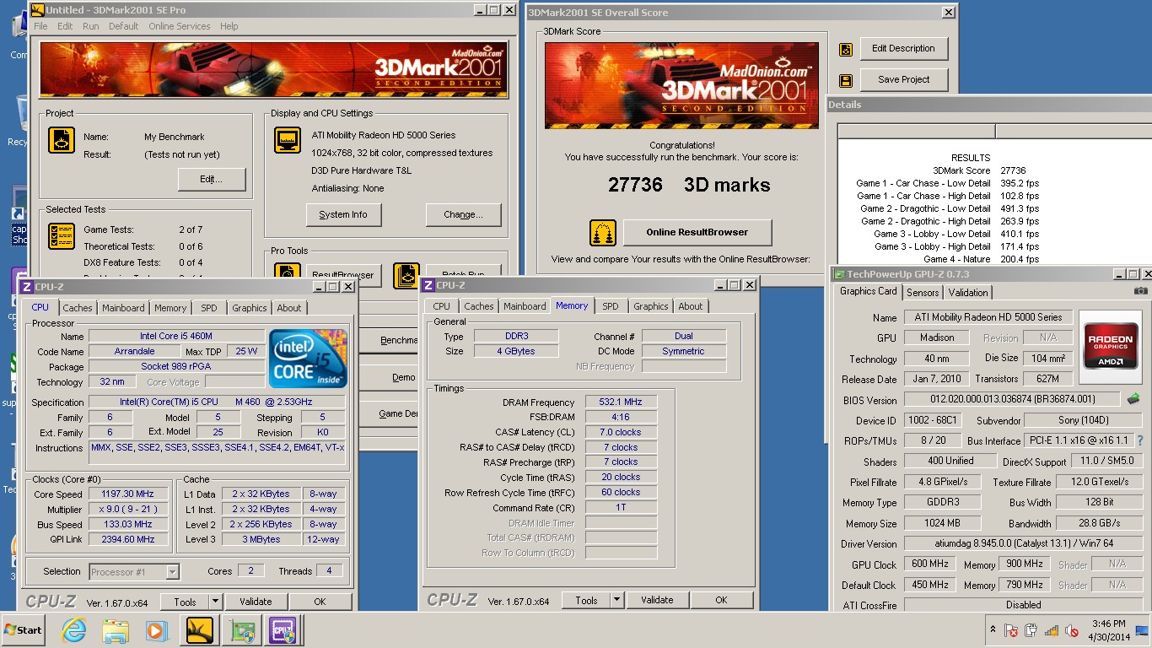Open the Online Services menu
Viewport: 1152px width, 648px height.
(x=180, y=26)
